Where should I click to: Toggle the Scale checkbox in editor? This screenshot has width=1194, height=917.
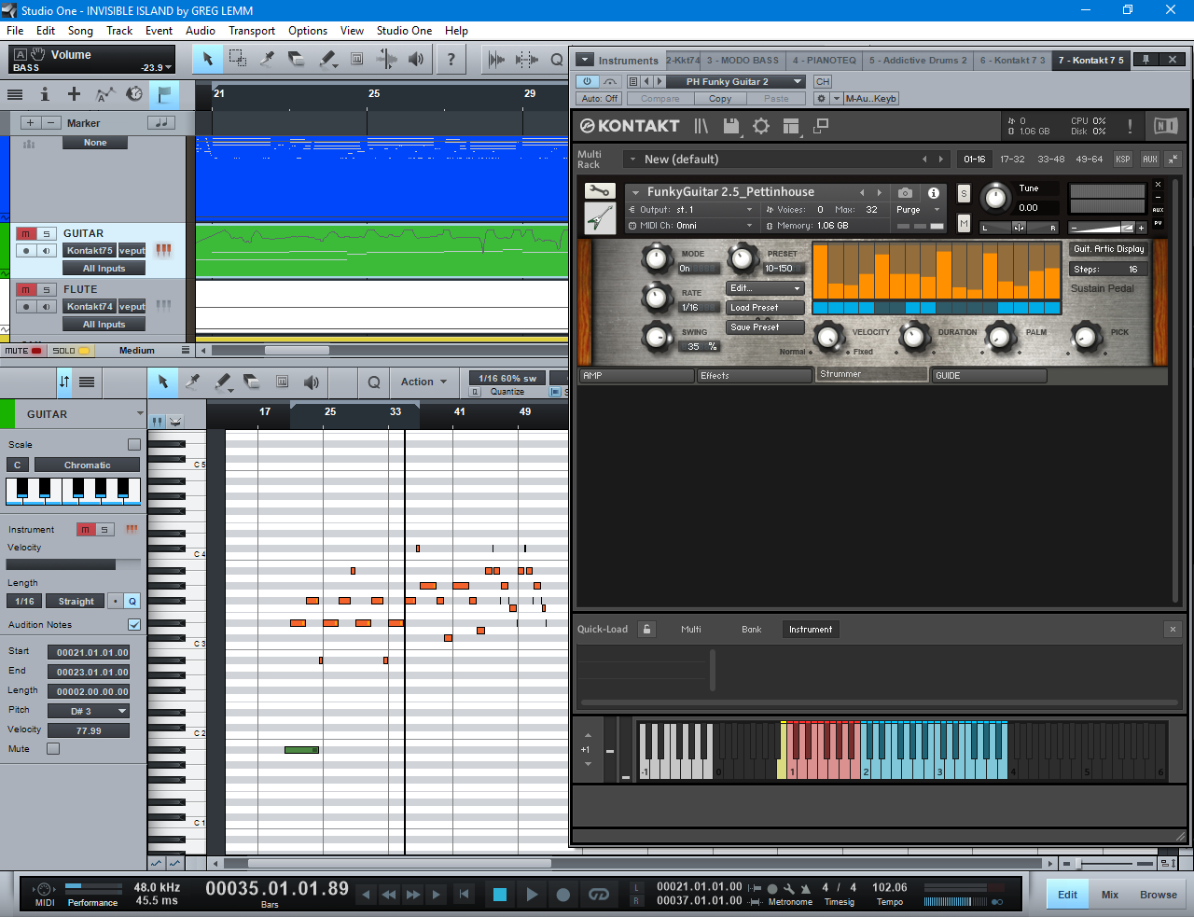pyautogui.click(x=134, y=445)
